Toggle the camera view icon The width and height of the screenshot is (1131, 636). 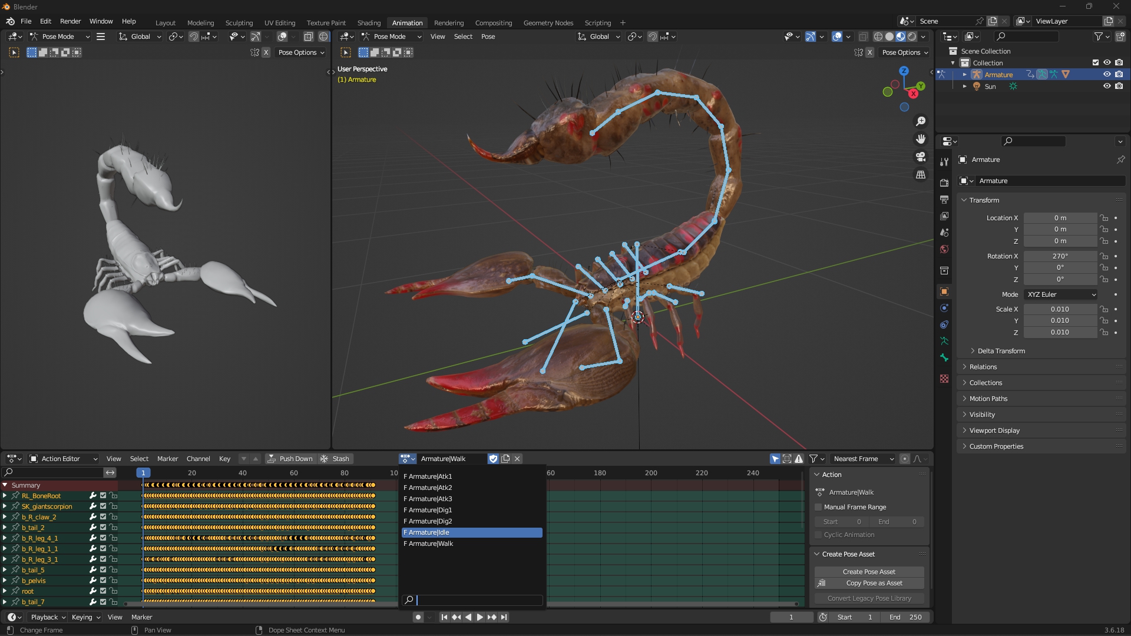coord(921,157)
